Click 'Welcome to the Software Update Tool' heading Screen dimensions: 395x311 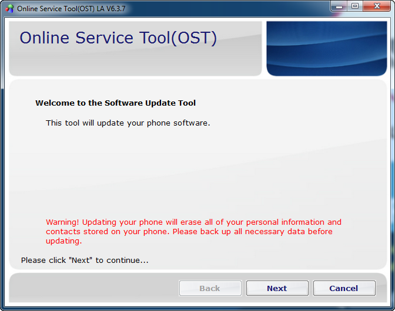115,103
